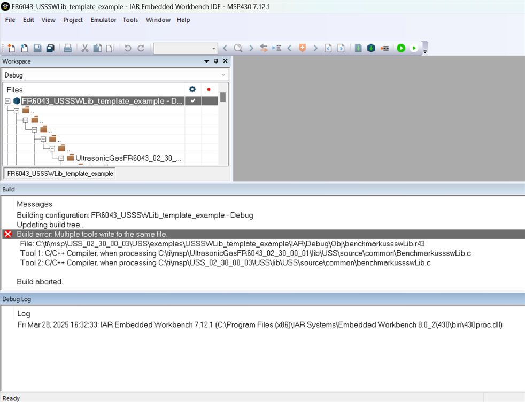Open the Help menu
This screenshot has height=402, width=525.
(183, 20)
